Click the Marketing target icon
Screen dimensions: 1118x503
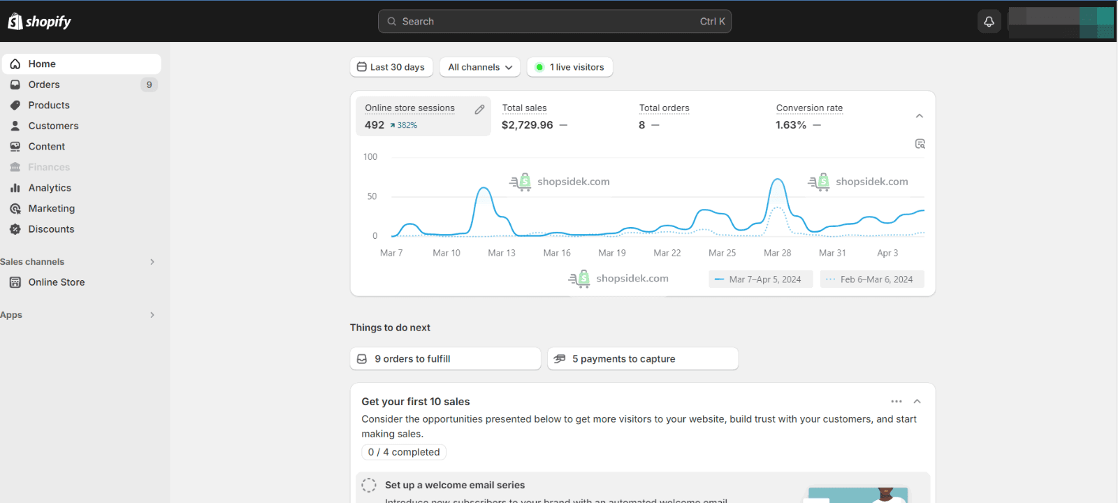(x=15, y=209)
